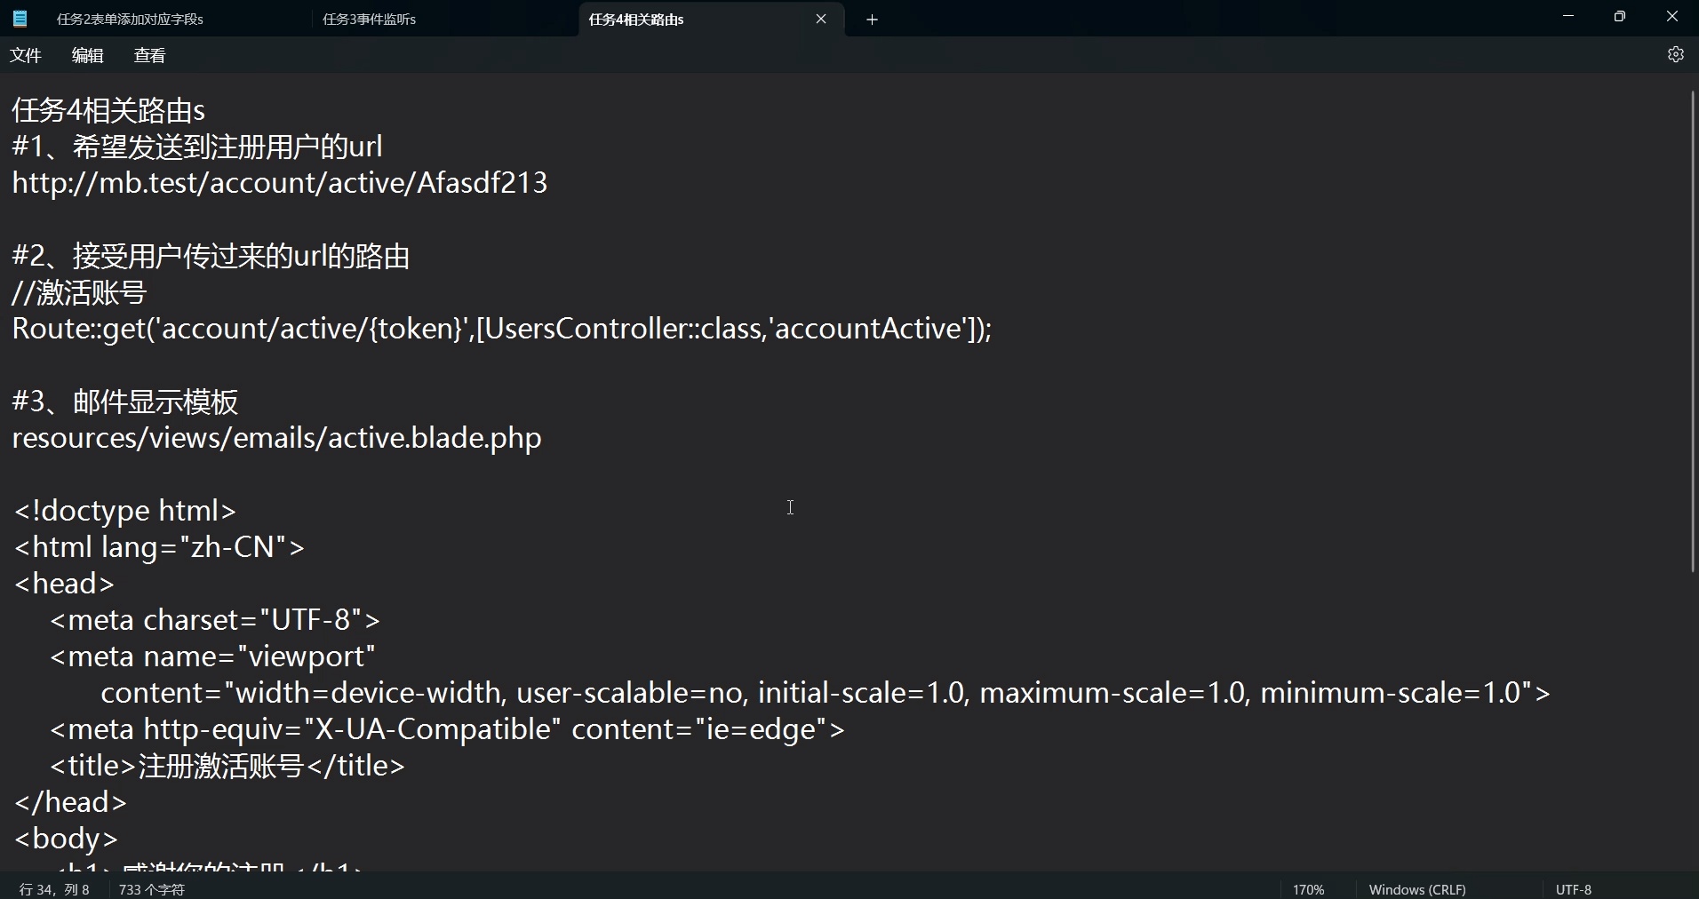Close the 任务4相关路由s tab
Screen dimensions: 1699x899
tap(821, 20)
